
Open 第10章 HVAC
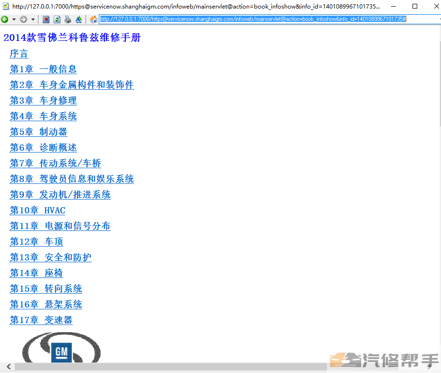(x=38, y=210)
